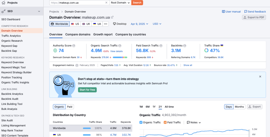The image size is (270, 137).
Task: Collapse the SEO section chevron
Action: (x=39, y=11)
